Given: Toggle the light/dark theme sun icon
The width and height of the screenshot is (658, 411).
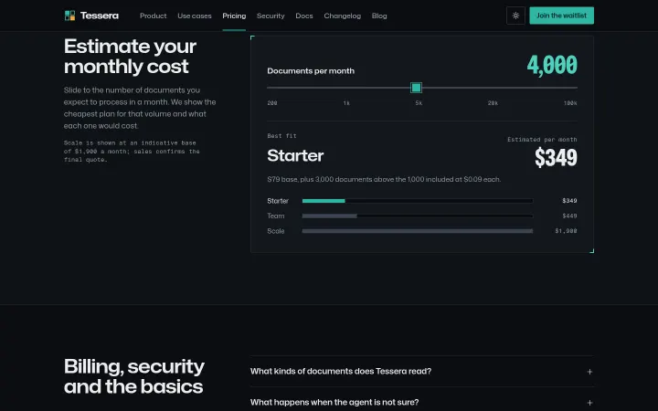Looking at the screenshot, I should (515, 16).
